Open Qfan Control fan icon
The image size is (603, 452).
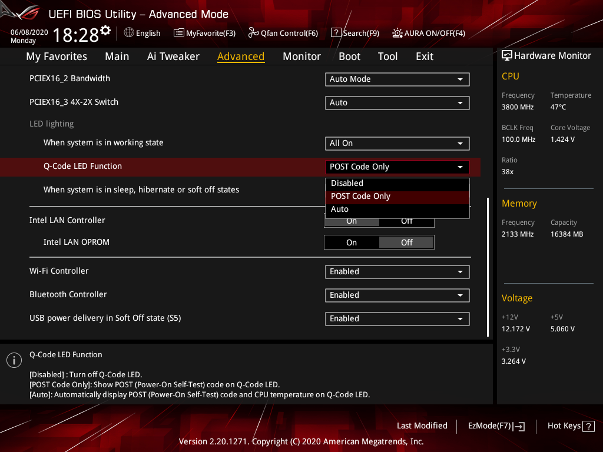coord(253,33)
